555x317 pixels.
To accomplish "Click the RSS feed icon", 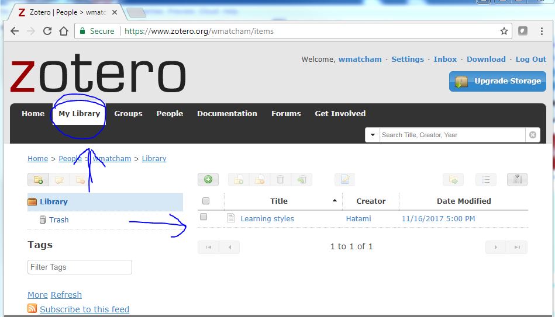I will coord(32,308).
